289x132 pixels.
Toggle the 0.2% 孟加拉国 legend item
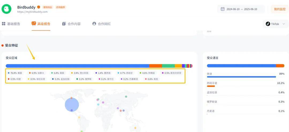click(61, 79)
